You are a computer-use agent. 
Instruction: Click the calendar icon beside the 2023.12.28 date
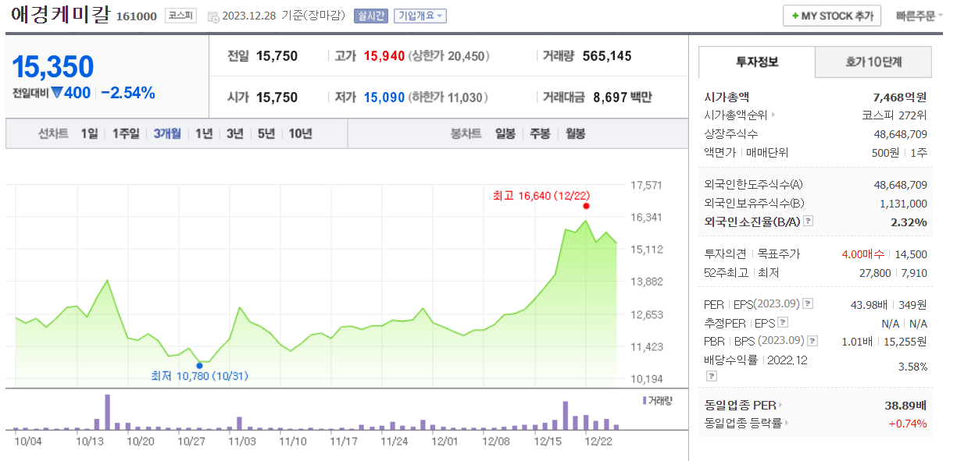click(x=213, y=16)
